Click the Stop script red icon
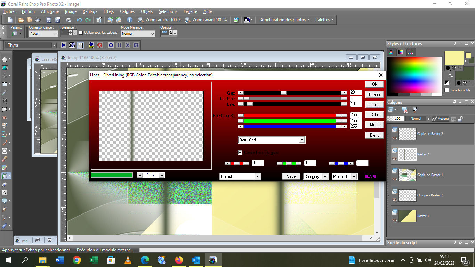Screen dimensions: 475x267 pyautogui.click(x=100, y=45)
